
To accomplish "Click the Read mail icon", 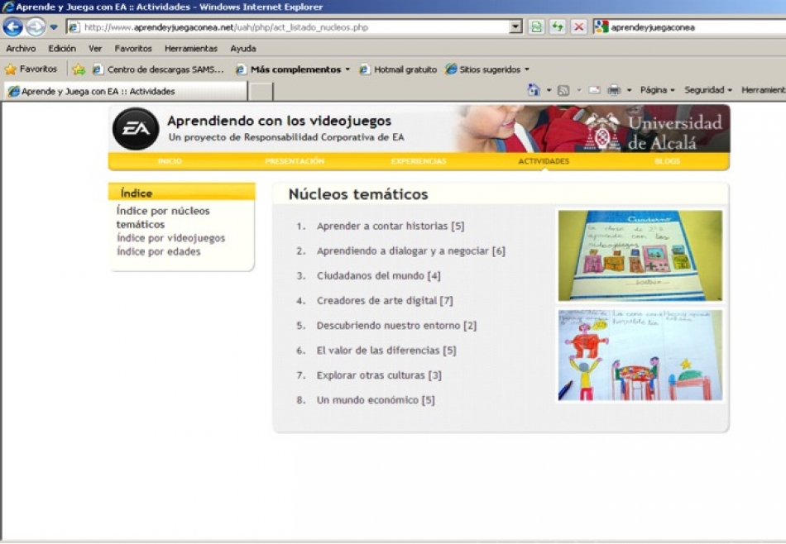I will click(x=595, y=91).
